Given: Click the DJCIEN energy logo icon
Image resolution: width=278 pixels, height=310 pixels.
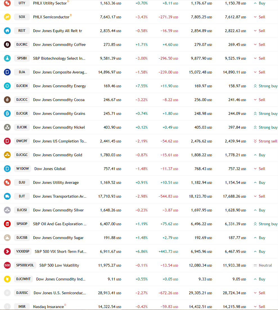Looking at the screenshot, I should [7, 86].
